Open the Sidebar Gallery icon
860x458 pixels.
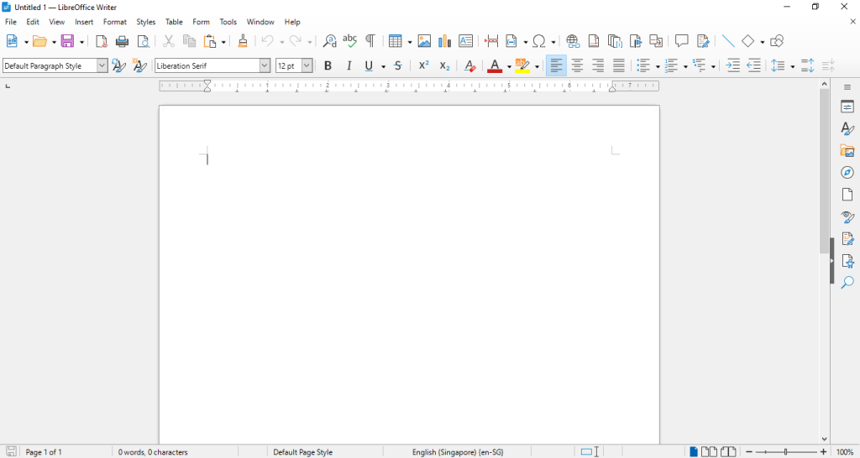[x=847, y=151]
